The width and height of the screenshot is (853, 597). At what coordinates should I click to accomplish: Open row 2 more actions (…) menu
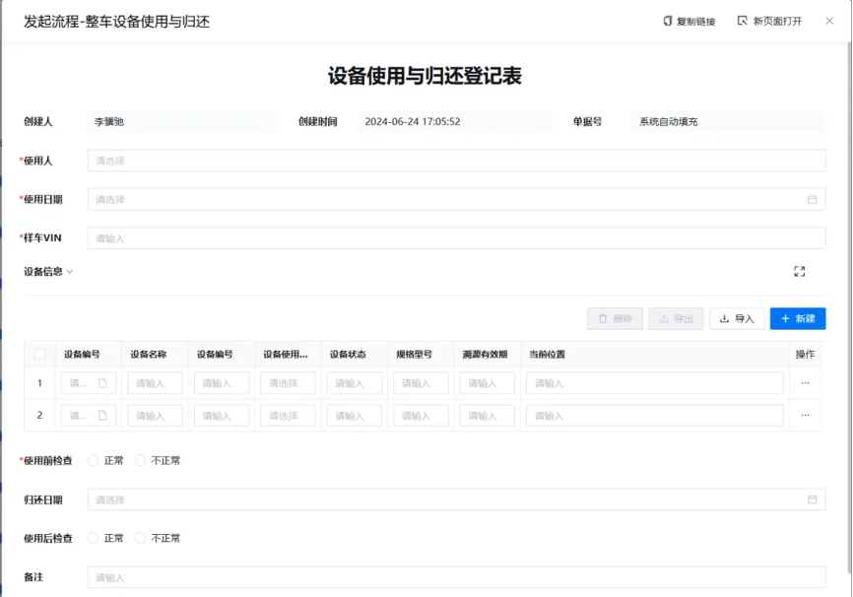[805, 415]
